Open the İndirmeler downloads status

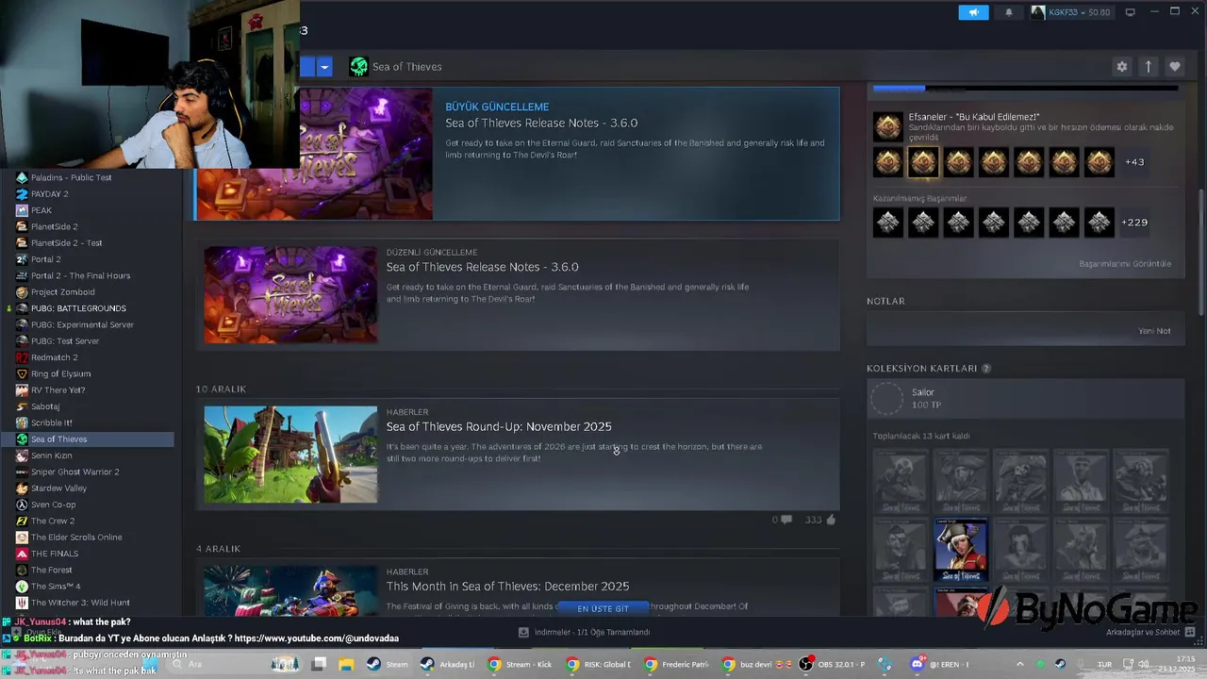[585, 632]
